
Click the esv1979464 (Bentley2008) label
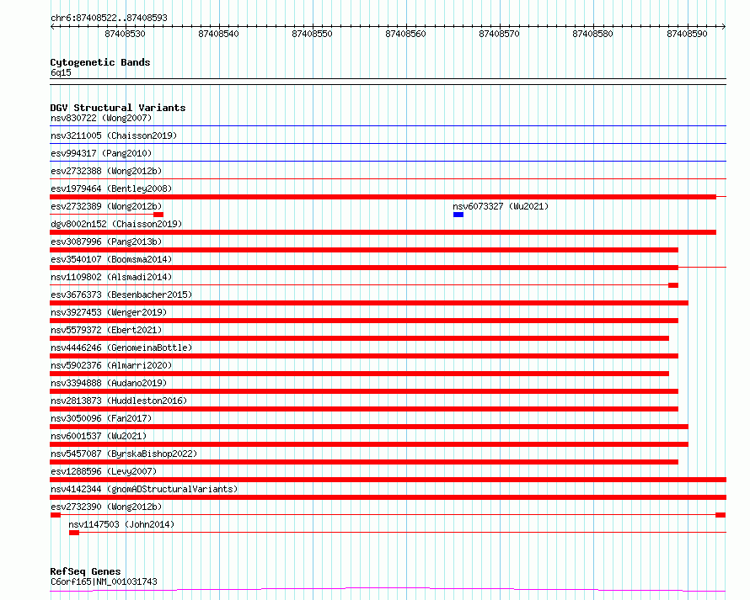(x=110, y=188)
